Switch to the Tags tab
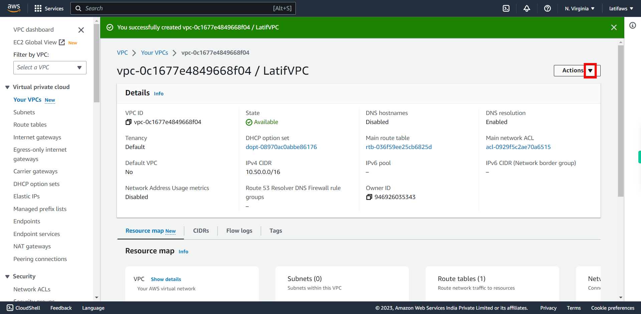Screen dimensions: 641x314 point(276,231)
